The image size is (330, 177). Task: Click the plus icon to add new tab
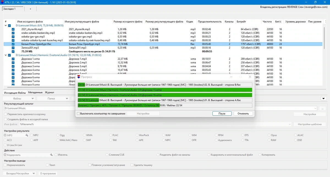coord(31,9)
